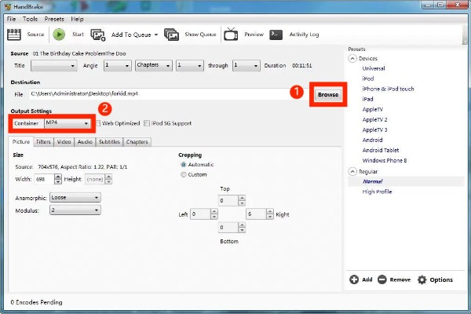Click the Start label in the toolbar

click(78, 35)
